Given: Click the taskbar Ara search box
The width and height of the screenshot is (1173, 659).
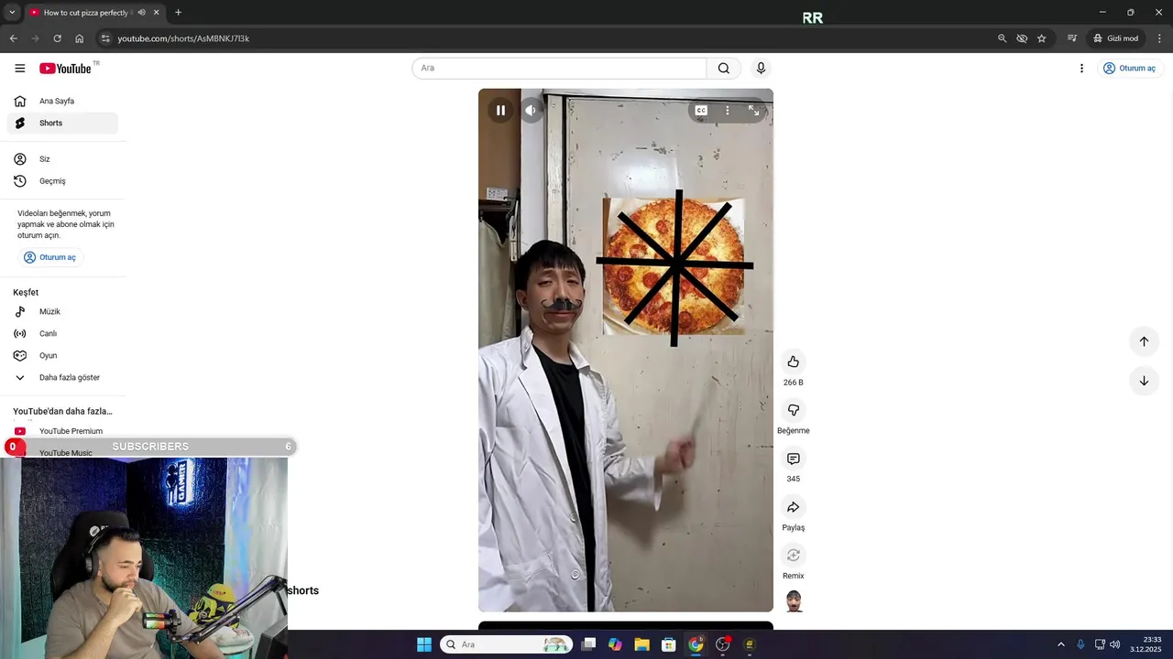Looking at the screenshot, I should tap(507, 644).
